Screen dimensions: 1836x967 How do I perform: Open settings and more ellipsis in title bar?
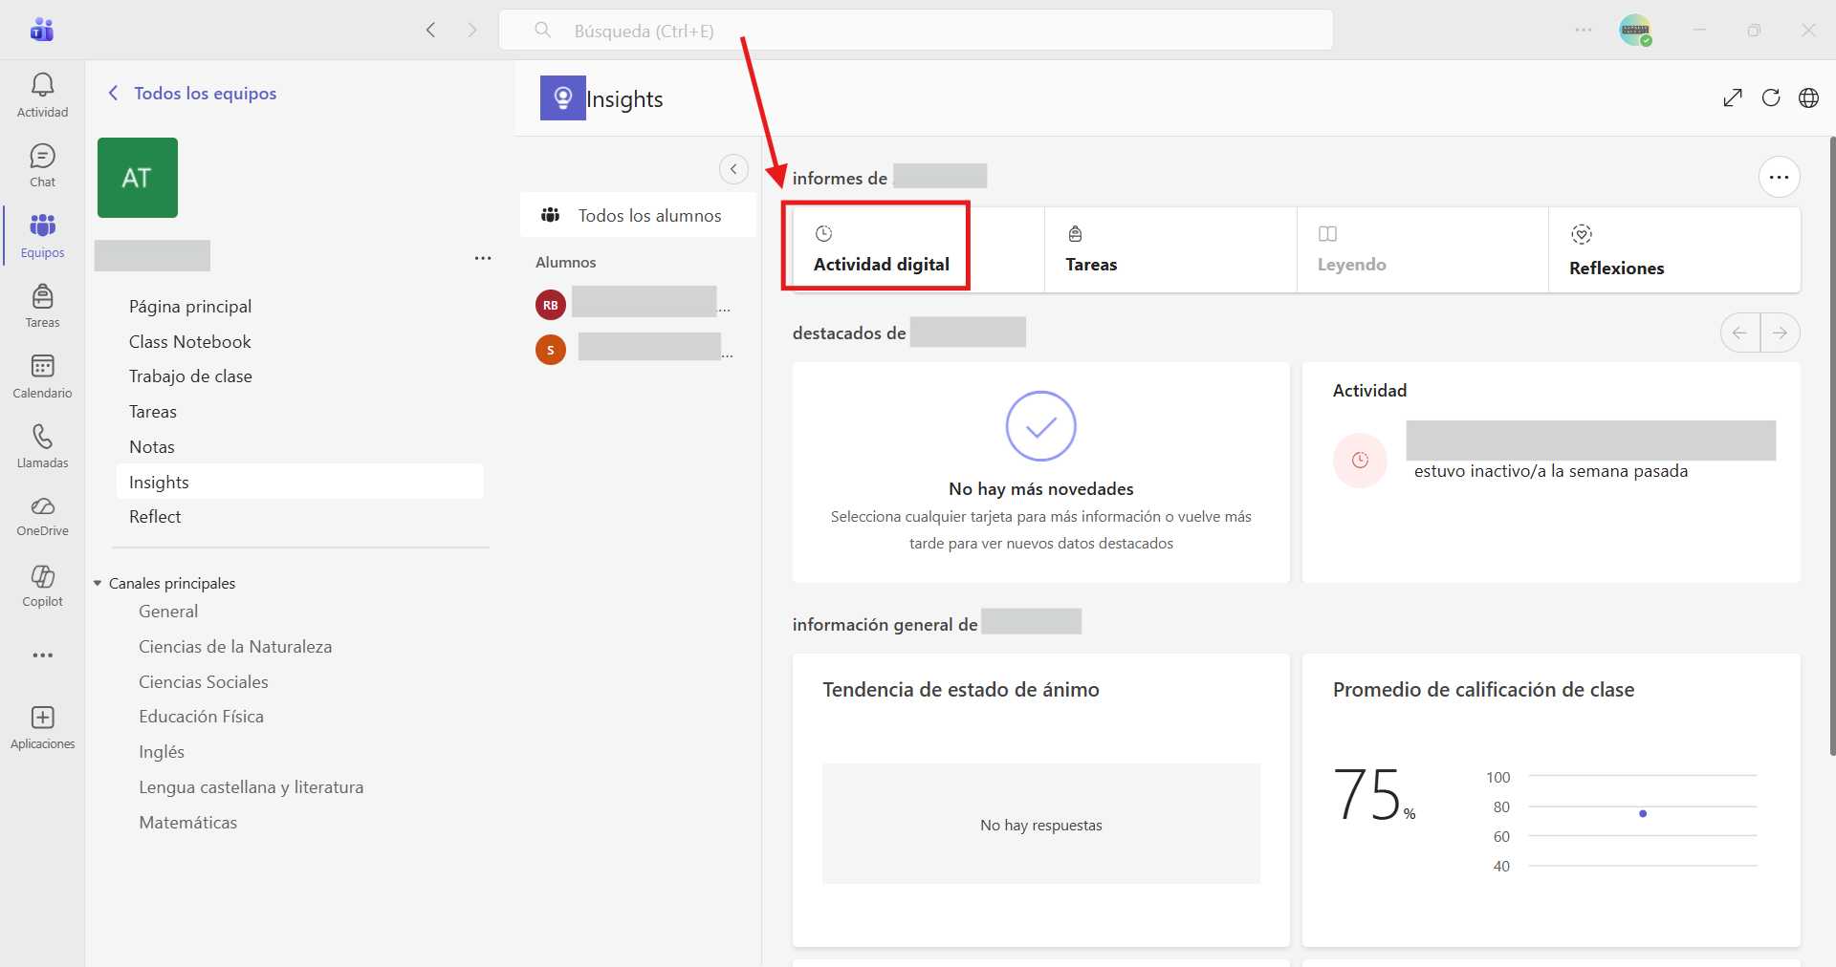(x=1584, y=30)
